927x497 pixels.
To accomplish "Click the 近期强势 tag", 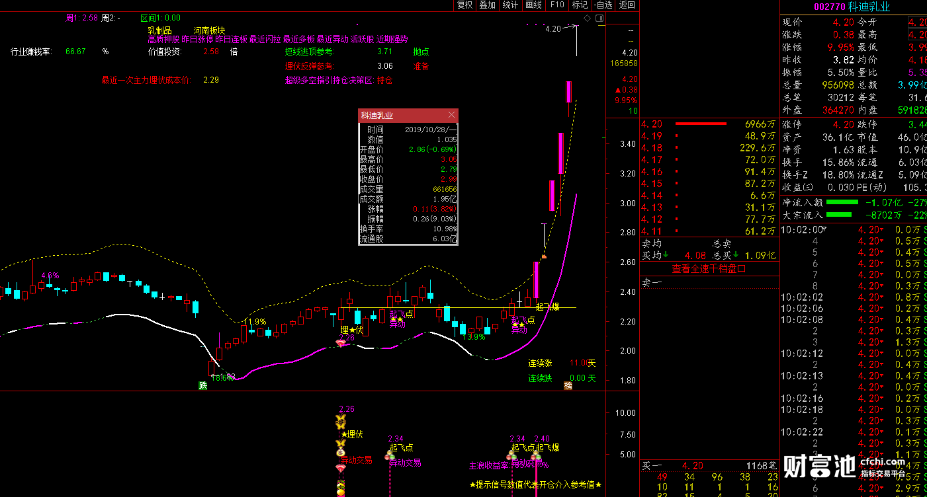I will (392, 39).
